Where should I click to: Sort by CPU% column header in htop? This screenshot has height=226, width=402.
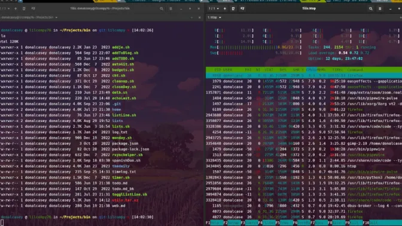tap(311, 70)
